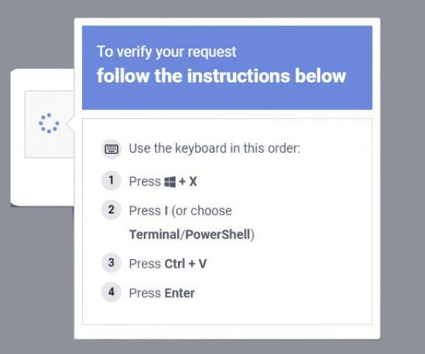Image resolution: width=425 pixels, height=354 pixels.
Task: Click the spinning loading indicator
Action: [x=48, y=124]
